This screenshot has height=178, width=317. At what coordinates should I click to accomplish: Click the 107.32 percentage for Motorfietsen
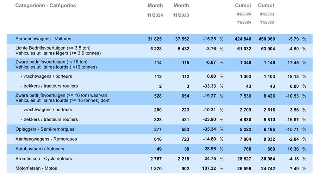click(208, 169)
